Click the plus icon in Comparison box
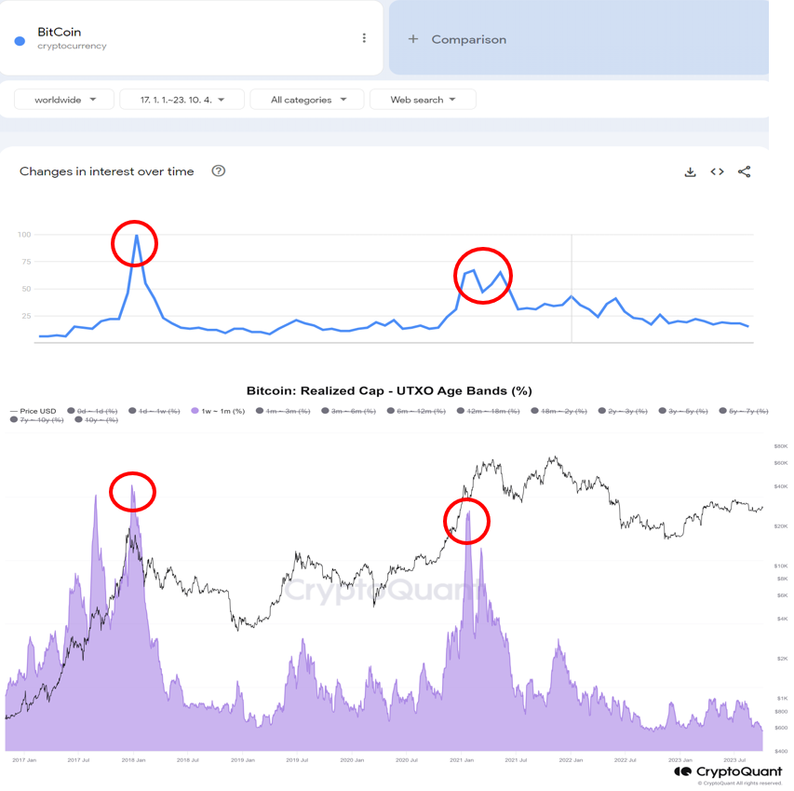 point(412,39)
